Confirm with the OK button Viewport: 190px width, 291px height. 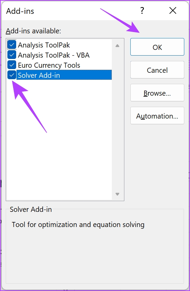click(157, 47)
